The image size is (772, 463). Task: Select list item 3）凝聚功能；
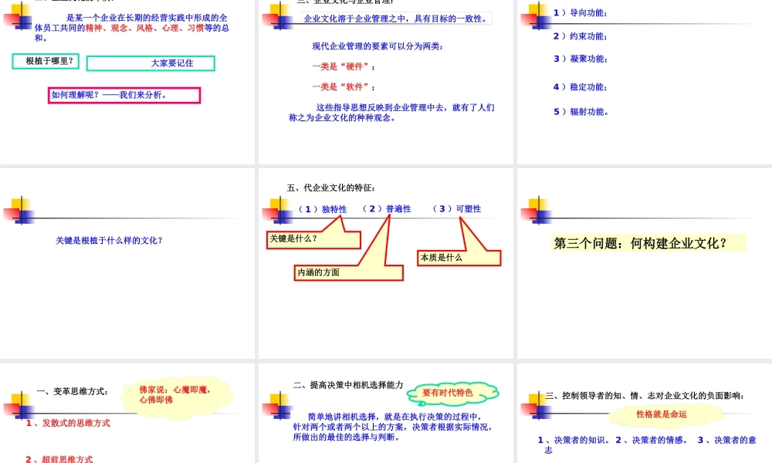click(x=580, y=59)
